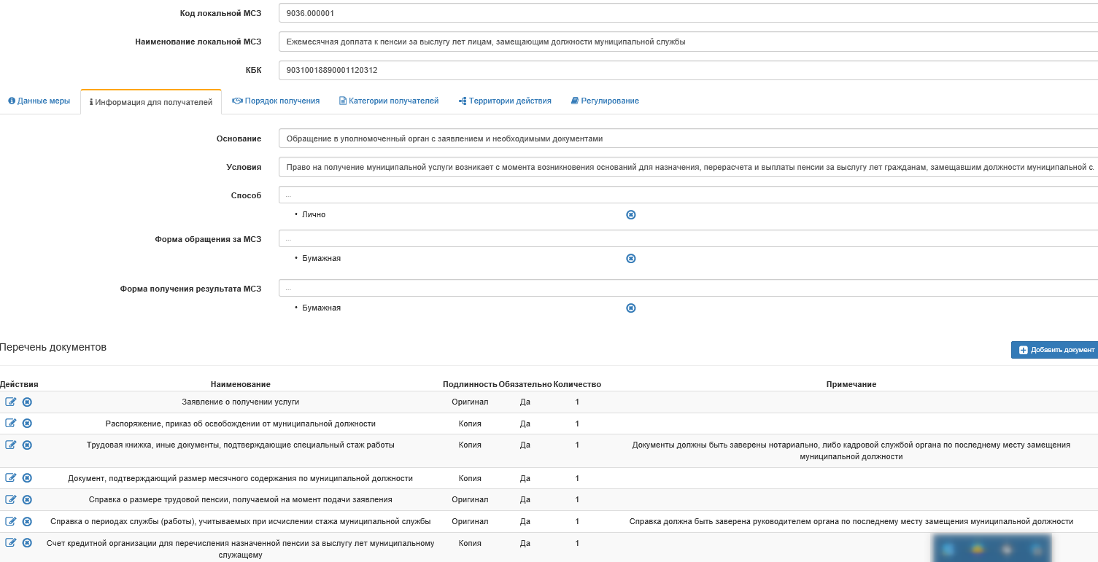
Task: Edit the 'Счет кредитной организации' row
Action: [x=11, y=542]
